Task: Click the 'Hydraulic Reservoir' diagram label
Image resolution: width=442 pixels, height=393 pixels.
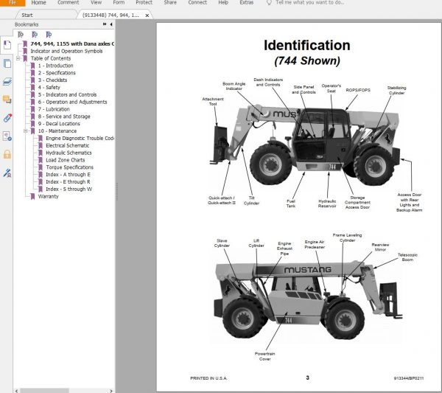Action: point(327,204)
